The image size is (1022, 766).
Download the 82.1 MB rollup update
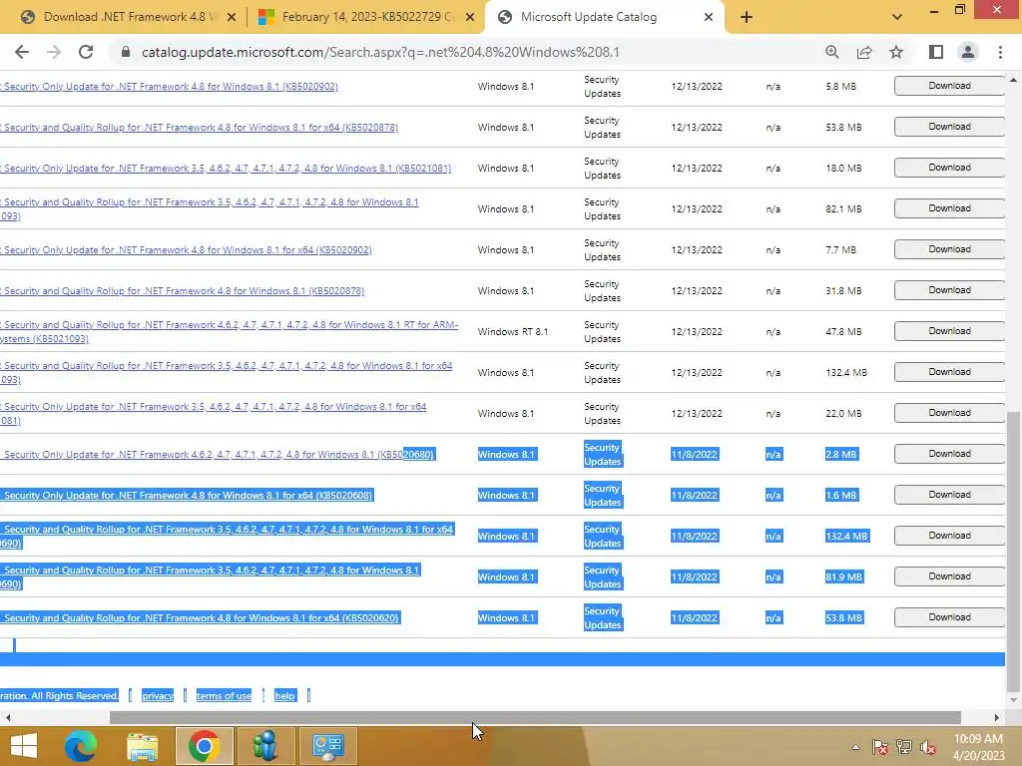[x=949, y=208]
